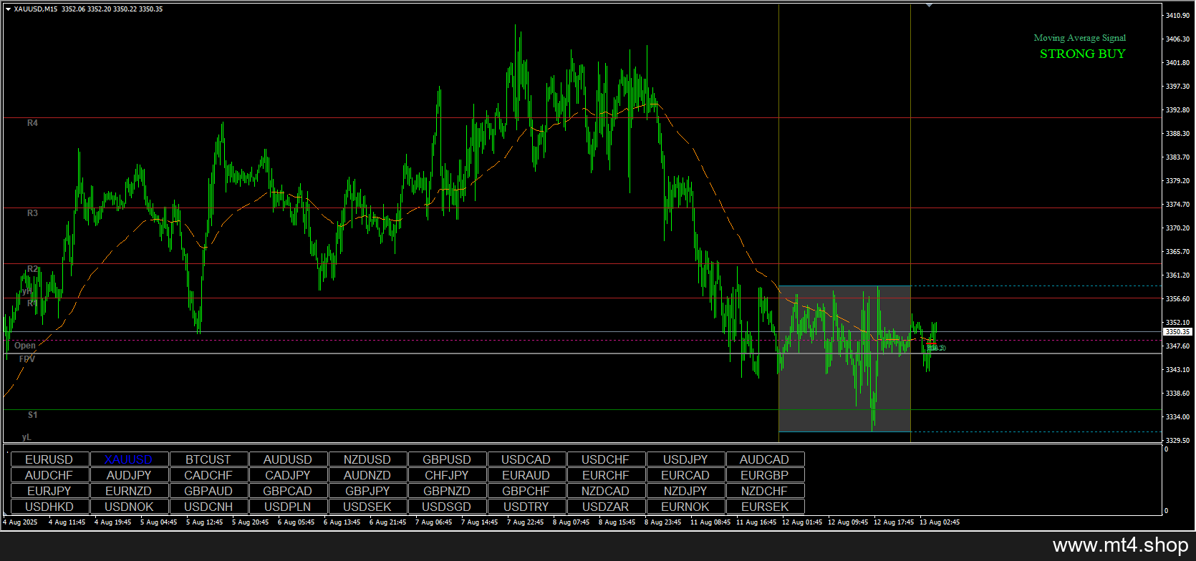Click the current price label 3350.35
This screenshot has height=561, width=1196.
coord(1177,332)
